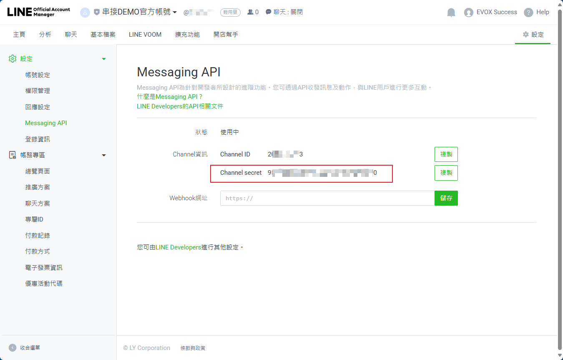This screenshot has height=360, width=563.
Task: Open the 聊天 tab in top navigation
Action: [71, 35]
